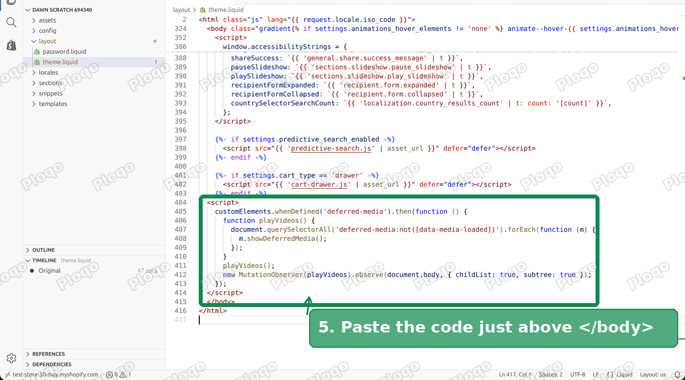Click sticky header line html class js

click(307, 19)
